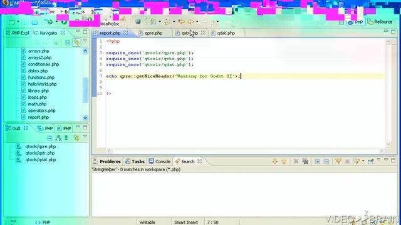This screenshot has width=401, height=225.
Task: Switch to the PHP Explorer tab
Action: 18,33
